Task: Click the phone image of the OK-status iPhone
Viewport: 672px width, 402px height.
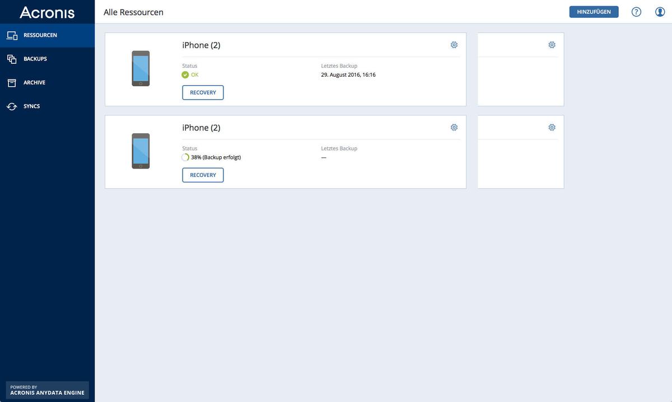Action: coord(141,68)
